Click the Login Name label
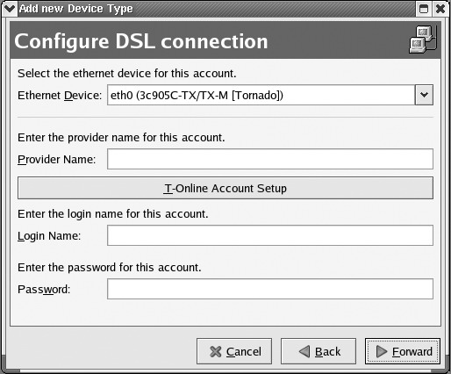The height and width of the screenshot is (374, 451). (49, 236)
